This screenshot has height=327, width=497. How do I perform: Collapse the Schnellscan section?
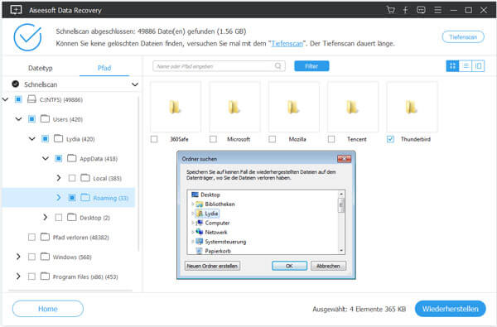(x=135, y=84)
